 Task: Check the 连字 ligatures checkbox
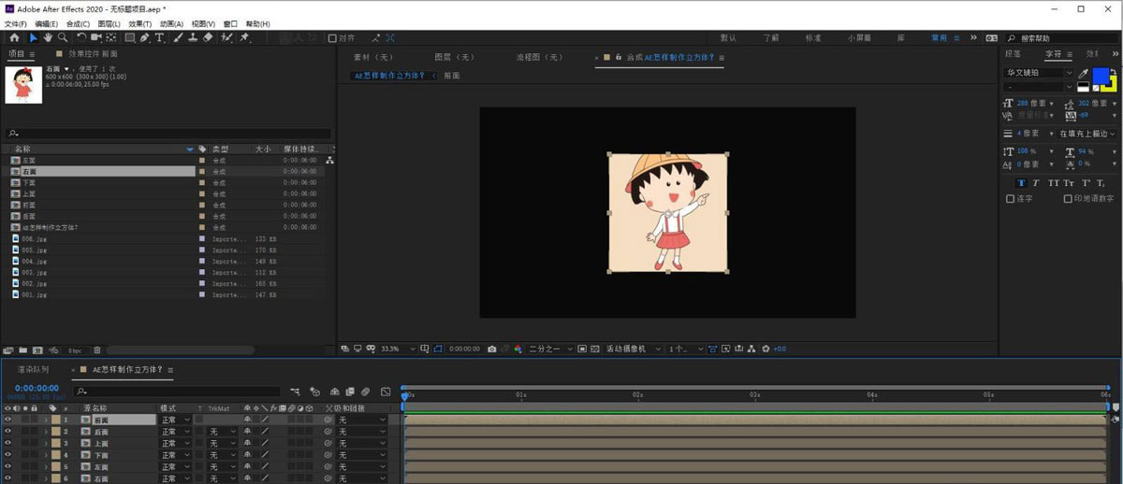click(1011, 199)
